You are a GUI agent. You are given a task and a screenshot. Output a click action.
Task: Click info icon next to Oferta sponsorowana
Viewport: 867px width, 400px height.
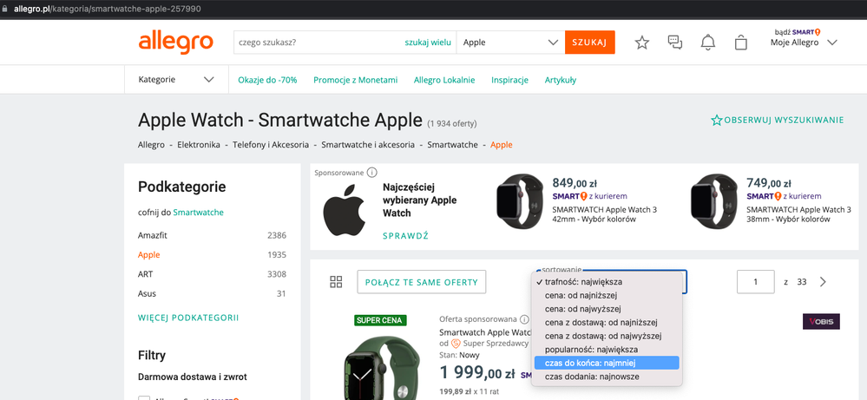tap(525, 319)
